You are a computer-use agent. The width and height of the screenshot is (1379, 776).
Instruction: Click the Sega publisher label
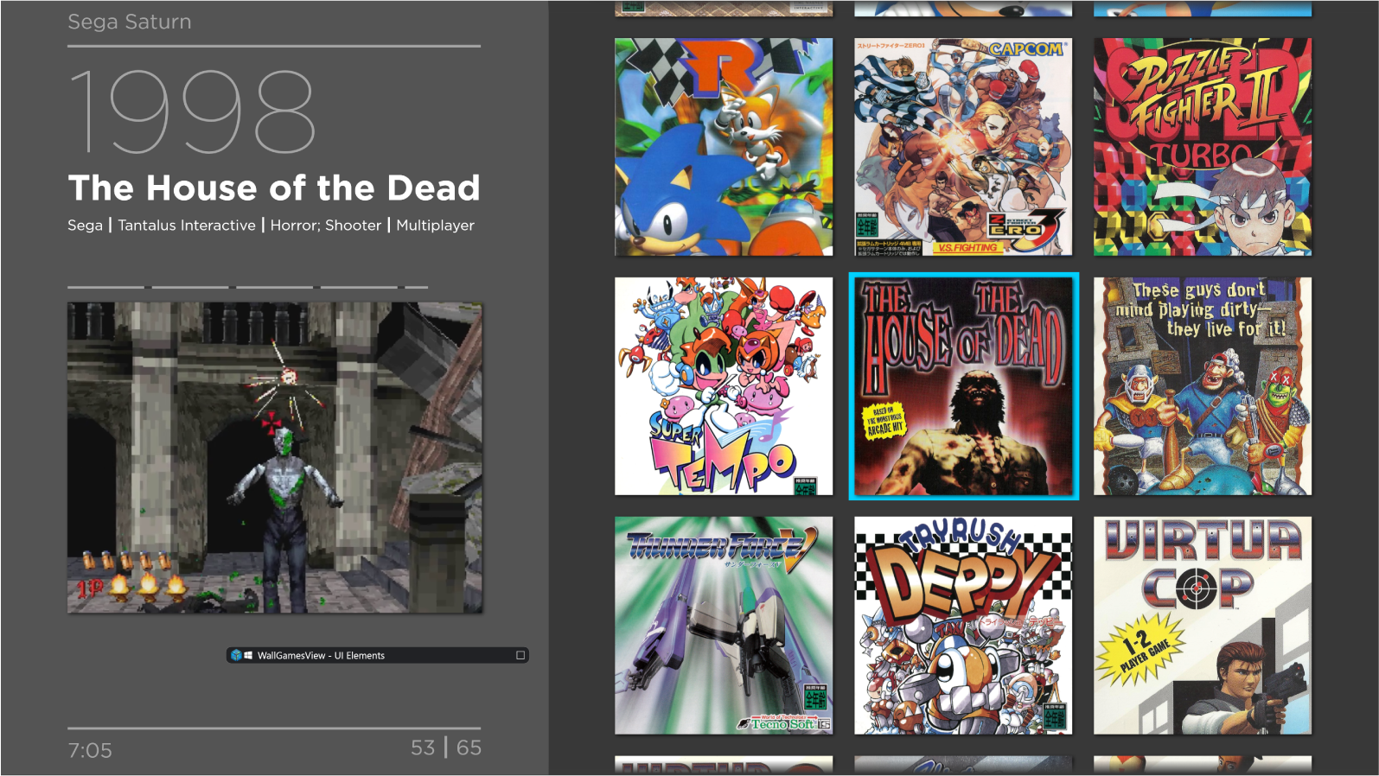[x=85, y=226]
